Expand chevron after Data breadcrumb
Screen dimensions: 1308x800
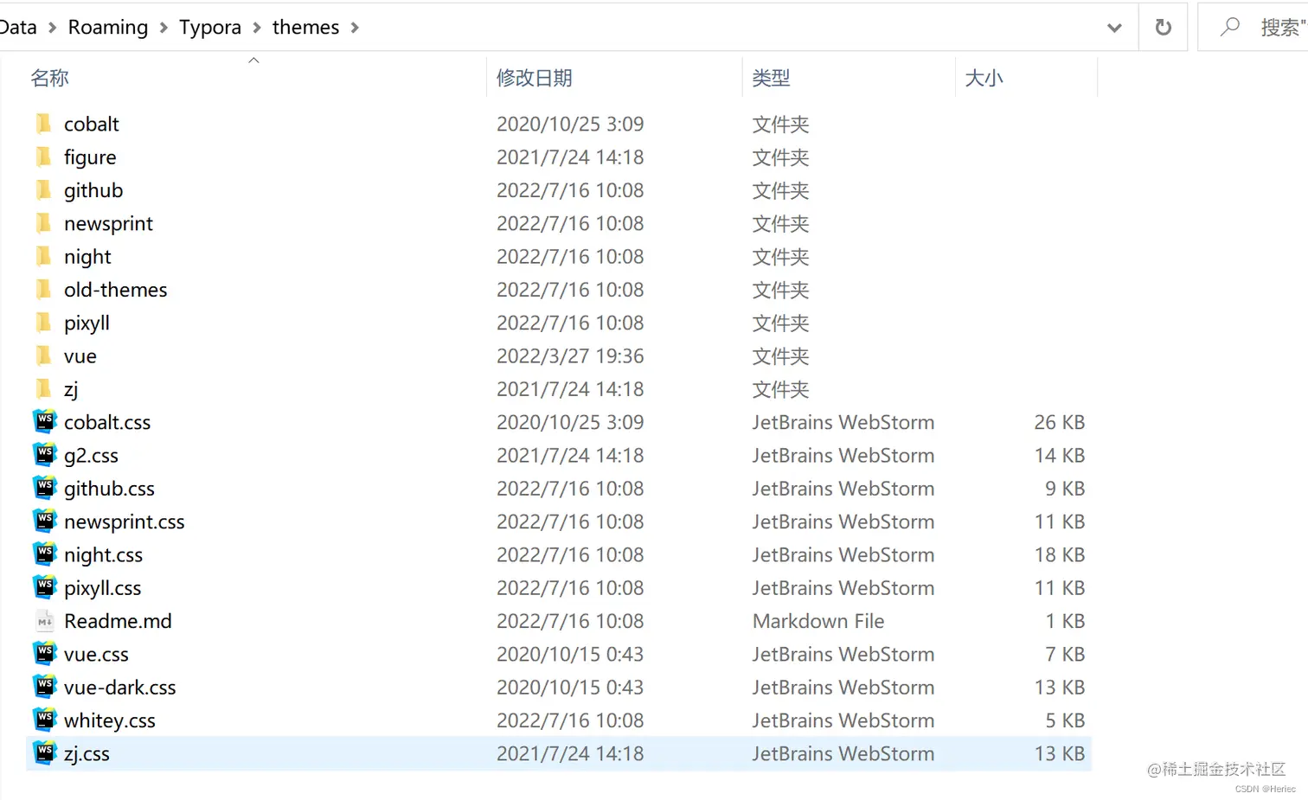(x=52, y=28)
